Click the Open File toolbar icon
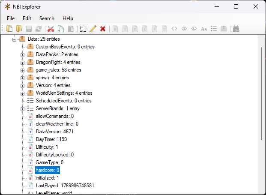 [x=10, y=29]
